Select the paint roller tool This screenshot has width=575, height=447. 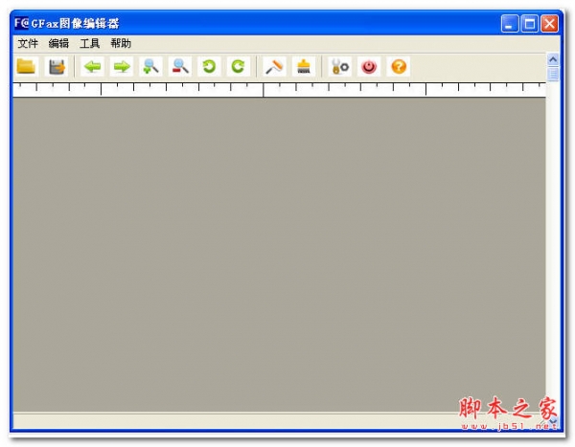tap(274, 67)
